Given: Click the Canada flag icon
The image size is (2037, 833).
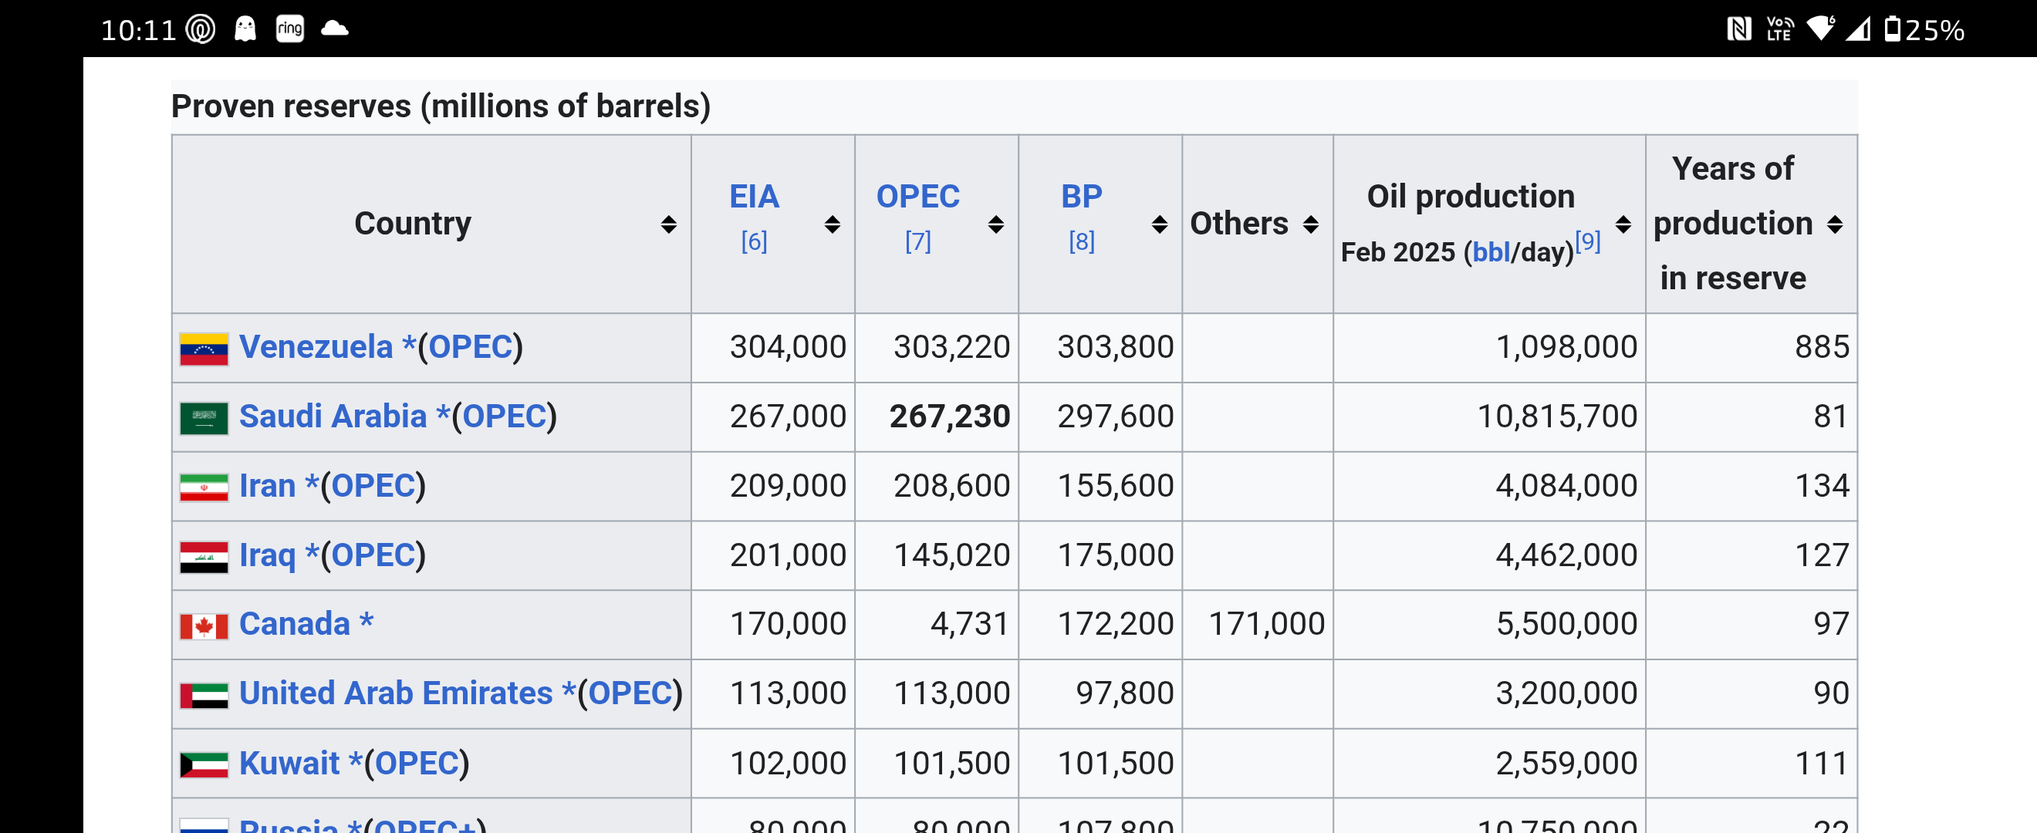Looking at the screenshot, I should [204, 626].
